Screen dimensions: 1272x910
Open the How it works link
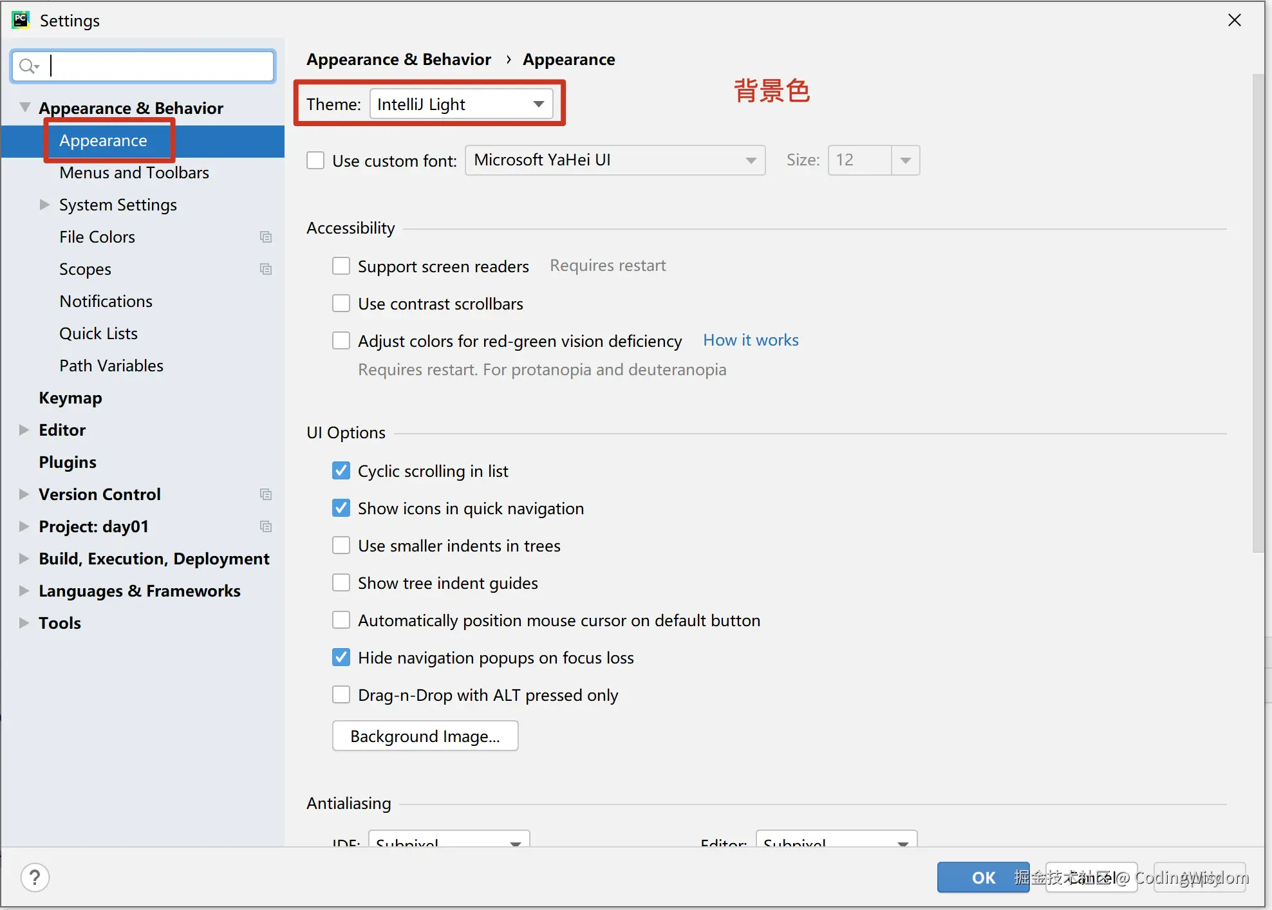coord(751,340)
